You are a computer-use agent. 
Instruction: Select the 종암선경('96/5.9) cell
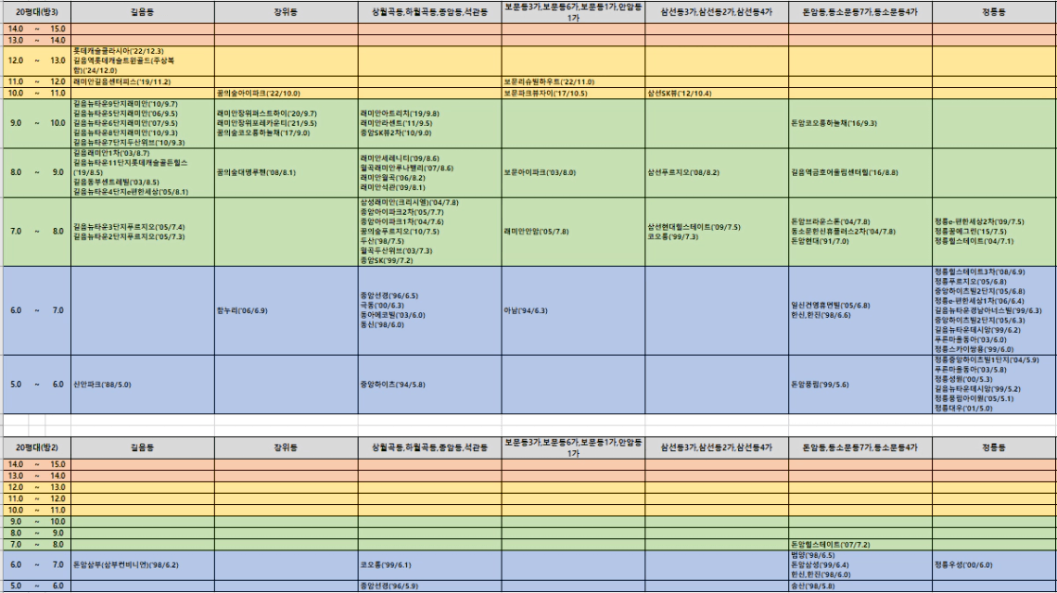(430, 587)
